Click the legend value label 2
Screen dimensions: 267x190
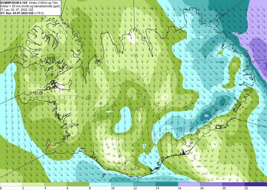(23, 188)
